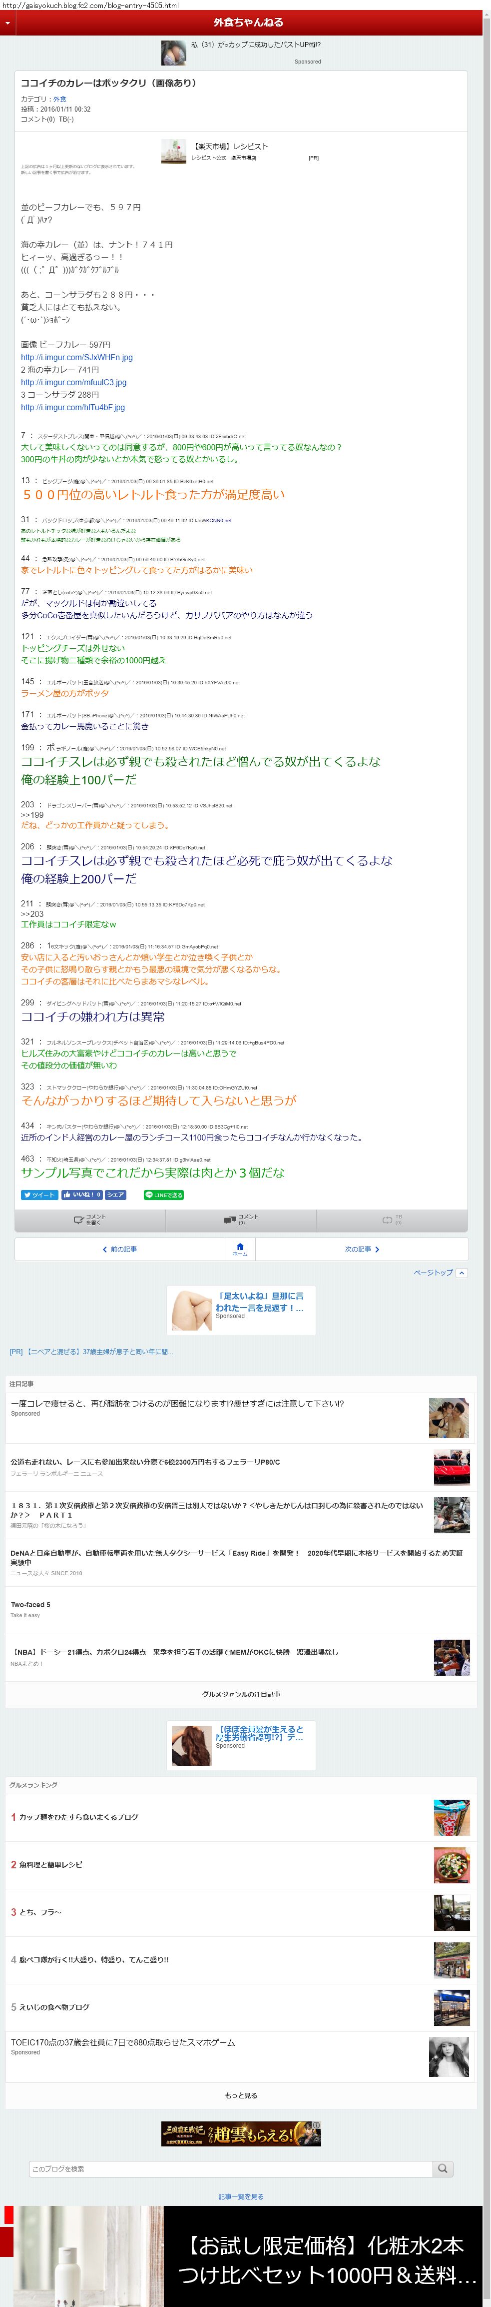Open the バストUP sponsored ad at top

pyautogui.click(x=241, y=52)
